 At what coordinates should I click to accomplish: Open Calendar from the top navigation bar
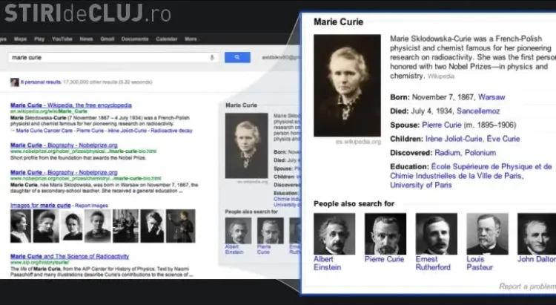click(x=166, y=39)
